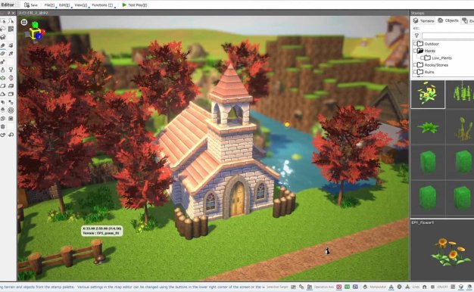Collapse the Plants folder box
Viewport: 474px width, 292px height.
[415, 51]
